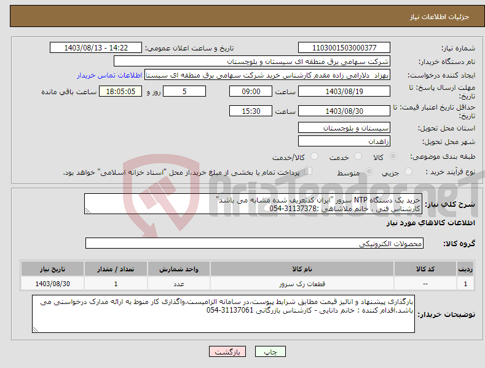Click the عدد unit cell

(x=179, y=284)
